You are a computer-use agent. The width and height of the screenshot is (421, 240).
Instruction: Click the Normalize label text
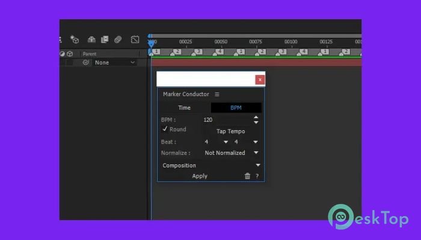tap(176, 153)
